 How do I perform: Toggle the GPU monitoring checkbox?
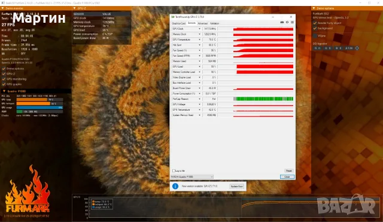point(4,79)
